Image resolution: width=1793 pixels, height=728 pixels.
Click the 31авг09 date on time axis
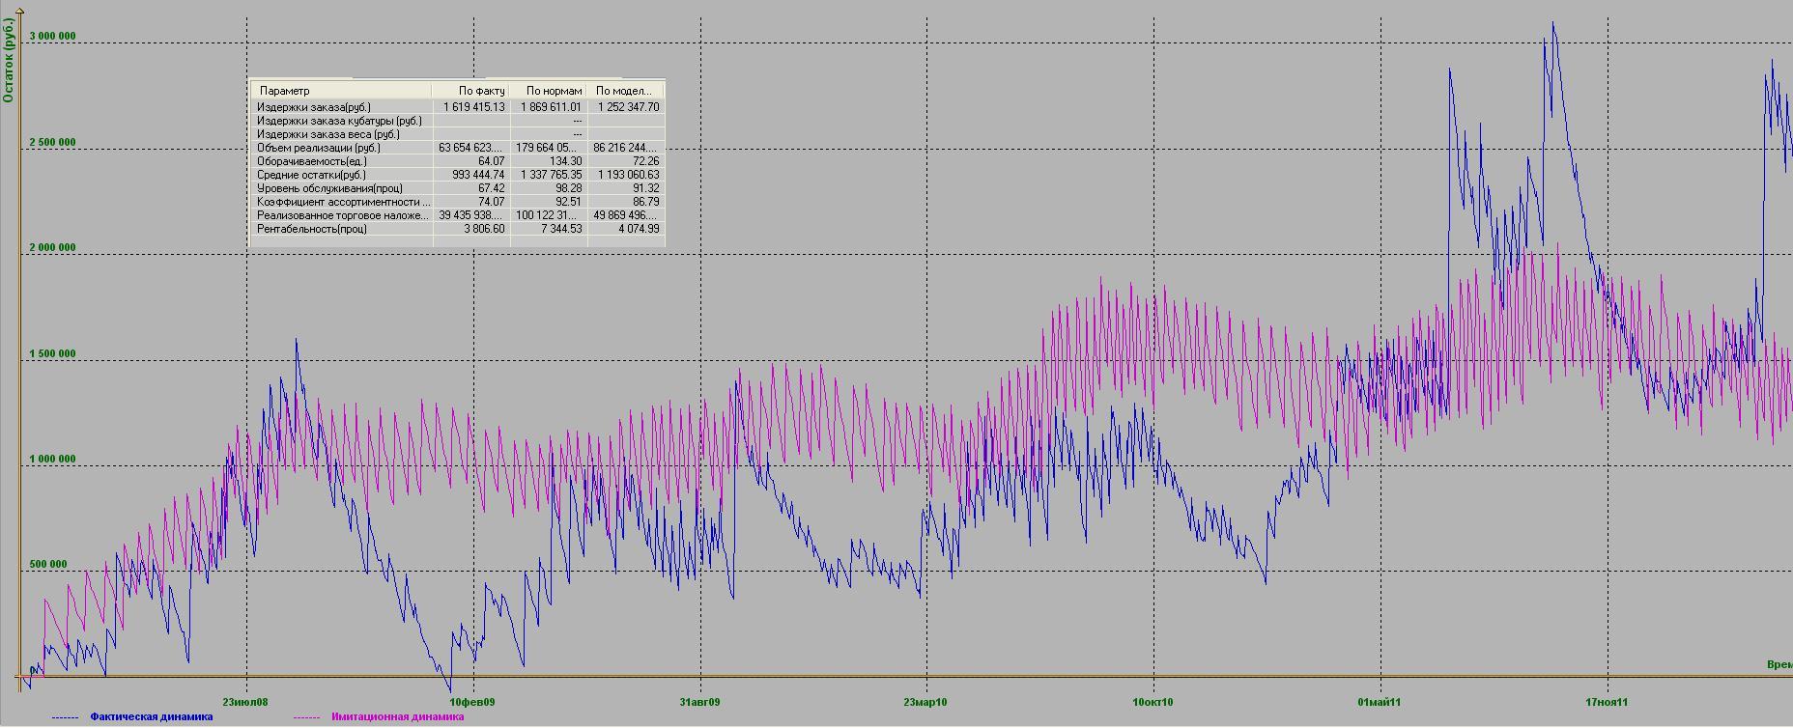point(699,703)
